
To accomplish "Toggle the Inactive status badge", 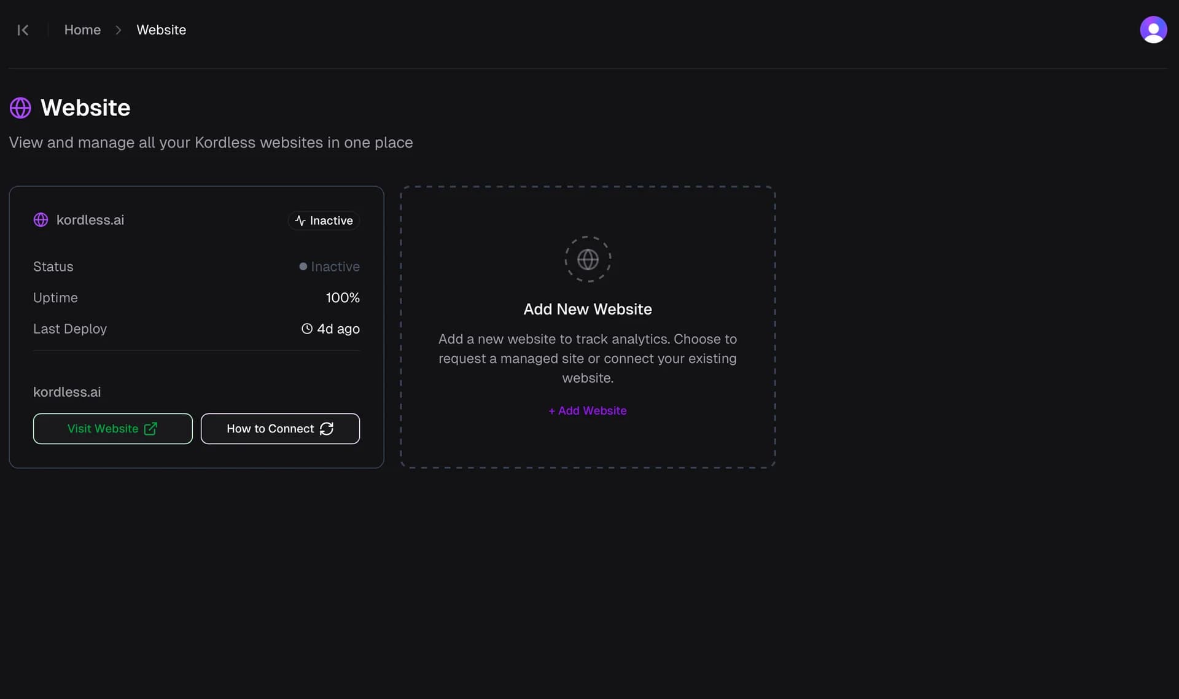I will (x=324, y=221).
